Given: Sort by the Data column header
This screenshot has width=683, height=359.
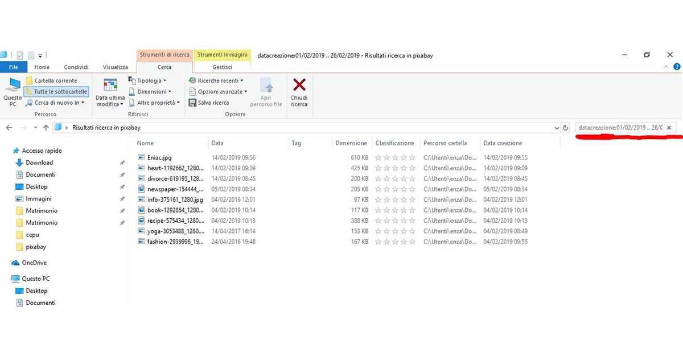Looking at the screenshot, I should [x=217, y=143].
